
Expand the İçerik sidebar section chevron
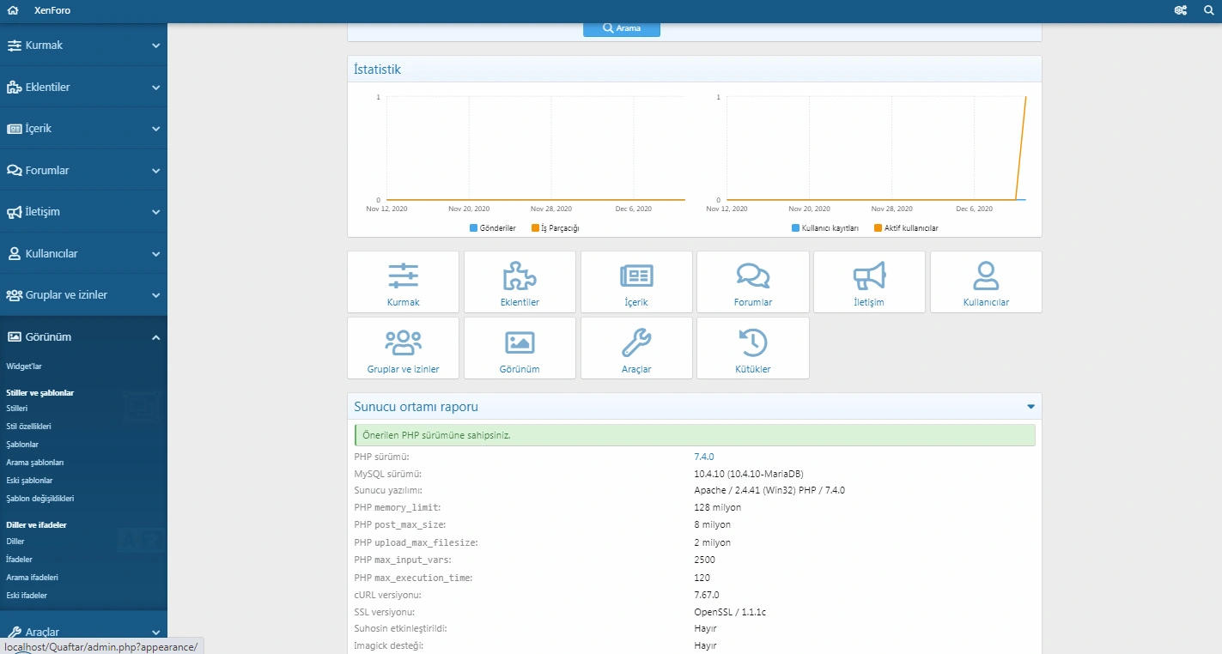[155, 129]
